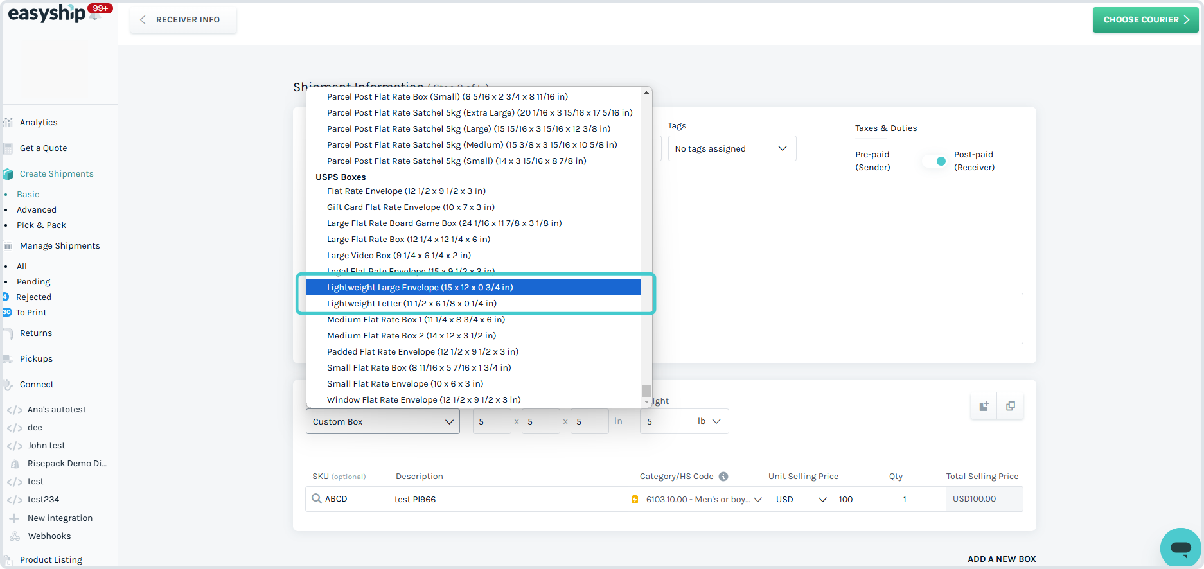Open the Custom Box type dropdown

pos(383,421)
